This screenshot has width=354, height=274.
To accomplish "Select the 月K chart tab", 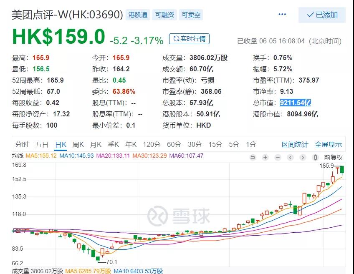I will (96, 144).
